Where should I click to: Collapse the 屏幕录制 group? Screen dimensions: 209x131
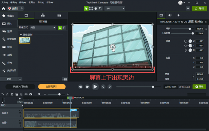tap(21, 35)
